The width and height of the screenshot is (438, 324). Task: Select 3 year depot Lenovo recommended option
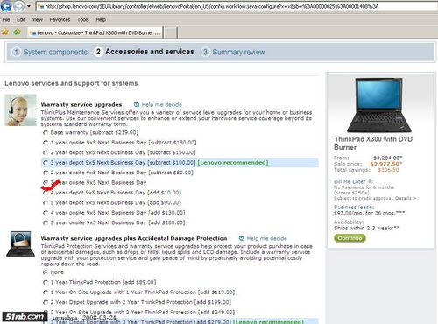(46, 163)
